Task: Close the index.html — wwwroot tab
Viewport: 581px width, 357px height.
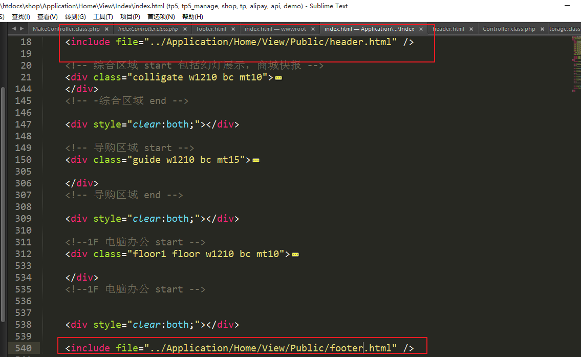Action: point(313,29)
